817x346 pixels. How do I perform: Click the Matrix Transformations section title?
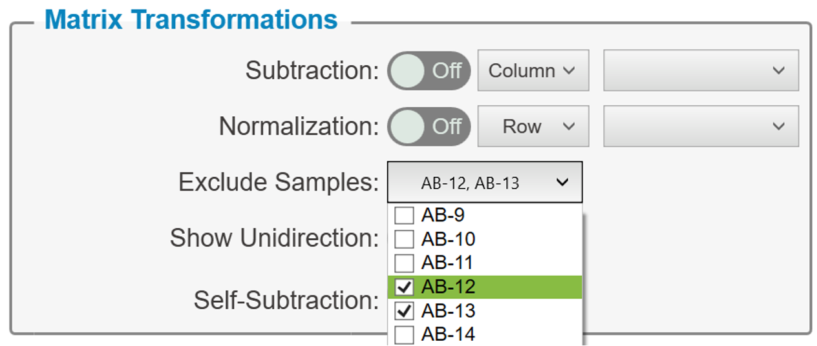pyautogui.click(x=191, y=19)
